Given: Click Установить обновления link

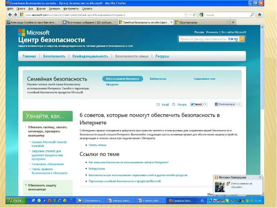Looking at the screenshot, I should pos(48,164).
